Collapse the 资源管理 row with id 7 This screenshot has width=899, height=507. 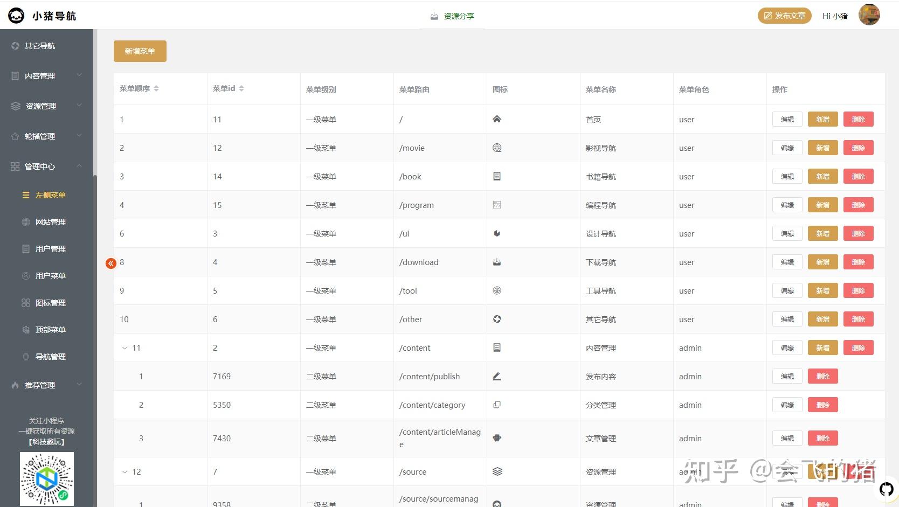[x=125, y=471]
